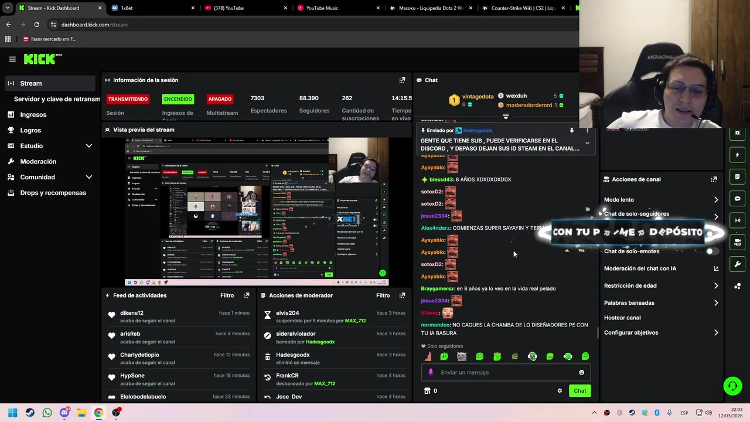Pop out the Acciones de canal panel
Screen dimensions: 750x422
point(714,179)
